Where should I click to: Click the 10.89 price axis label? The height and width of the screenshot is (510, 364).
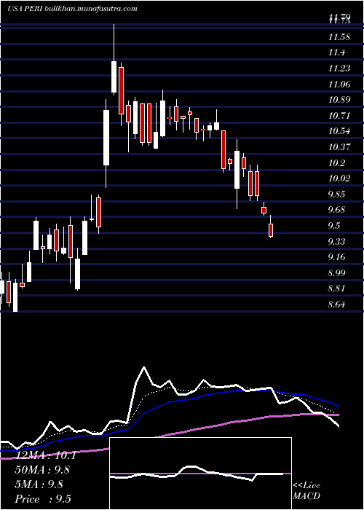pyautogui.click(x=339, y=100)
